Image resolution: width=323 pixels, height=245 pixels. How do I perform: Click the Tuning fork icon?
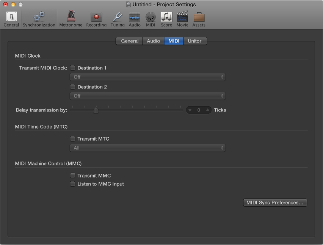[x=118, y=17]
